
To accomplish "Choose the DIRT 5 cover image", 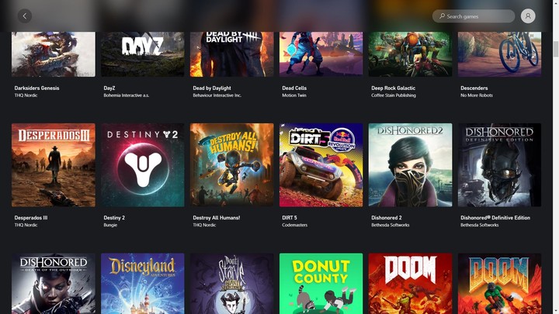I will click(x=321, y=165).
